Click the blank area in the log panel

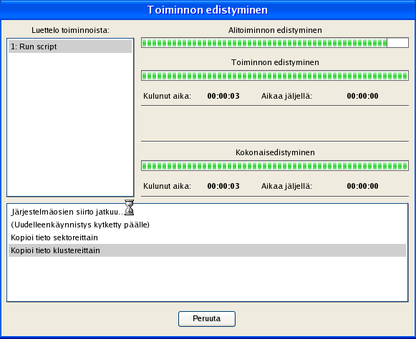[207, 278]
